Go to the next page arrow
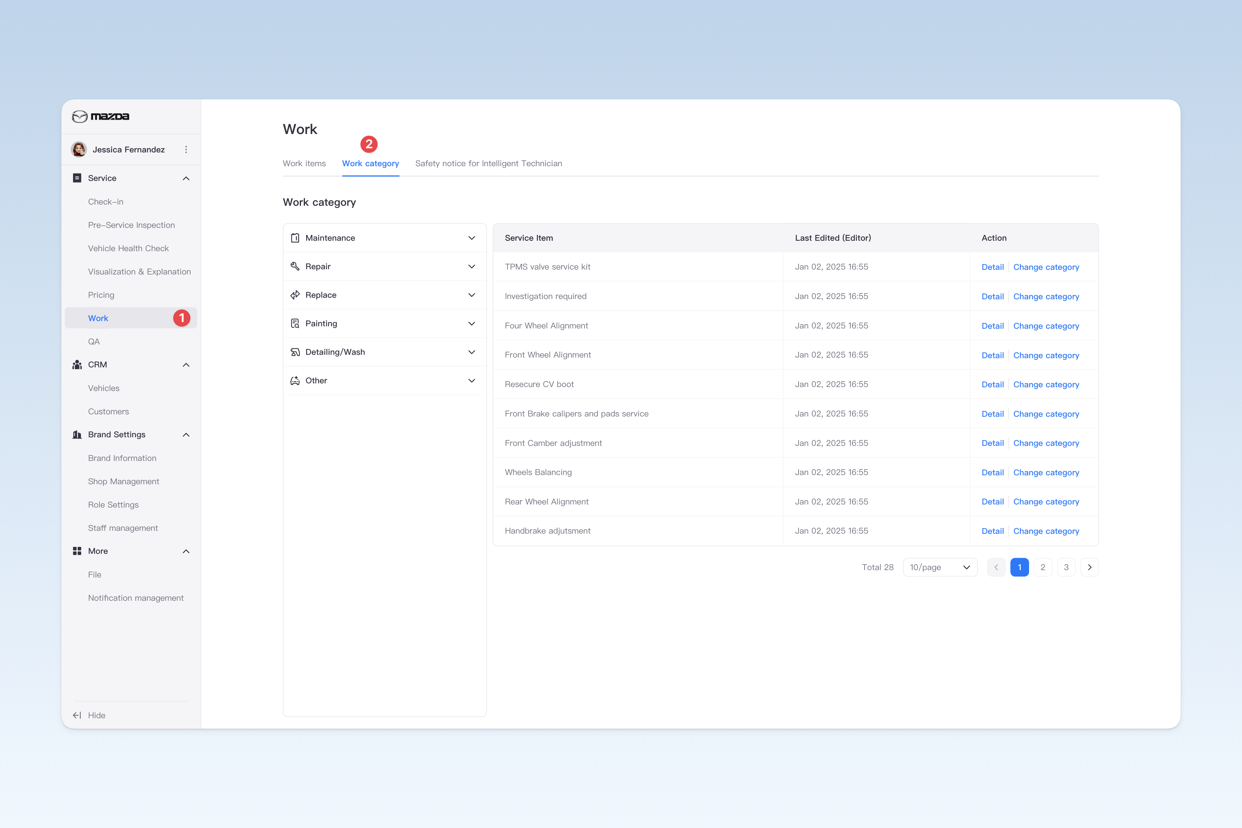 (1089, 567)
